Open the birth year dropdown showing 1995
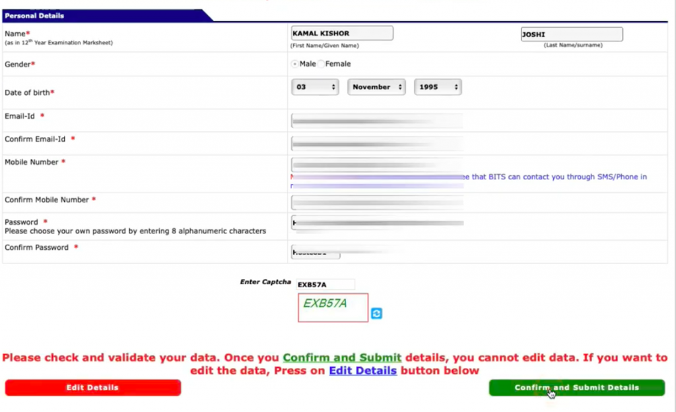Screen dimensions: 676x412 tap(438, 86)
